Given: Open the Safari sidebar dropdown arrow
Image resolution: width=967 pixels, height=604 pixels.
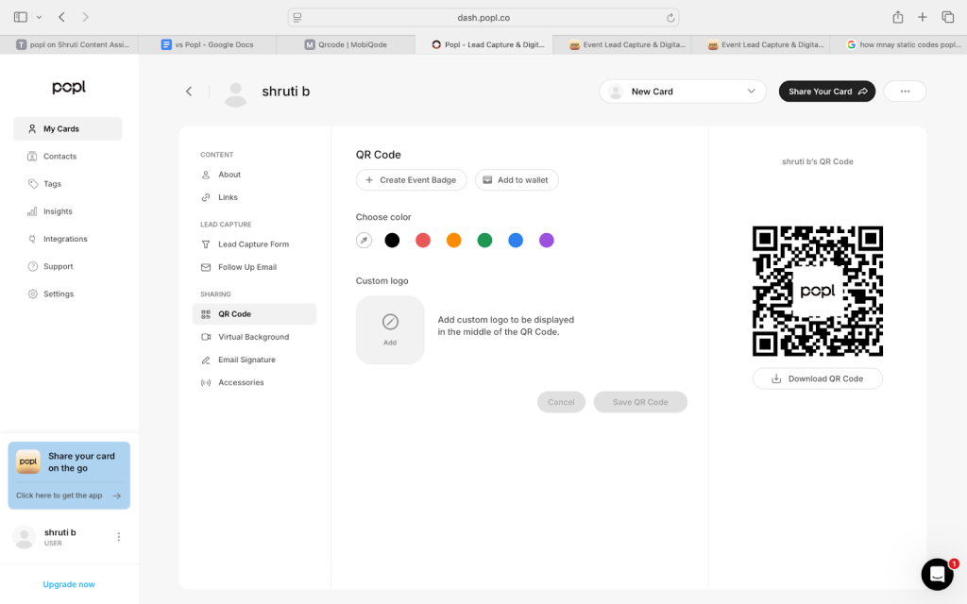Looking at the screenshot, I should point(39,17).
